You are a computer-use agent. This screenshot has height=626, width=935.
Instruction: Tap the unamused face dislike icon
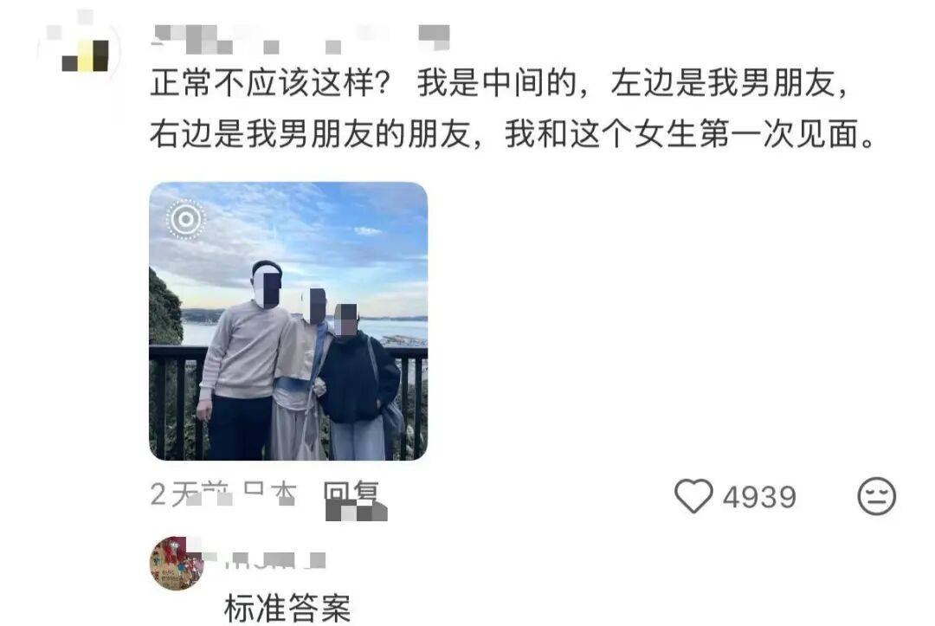pos(876,496)
